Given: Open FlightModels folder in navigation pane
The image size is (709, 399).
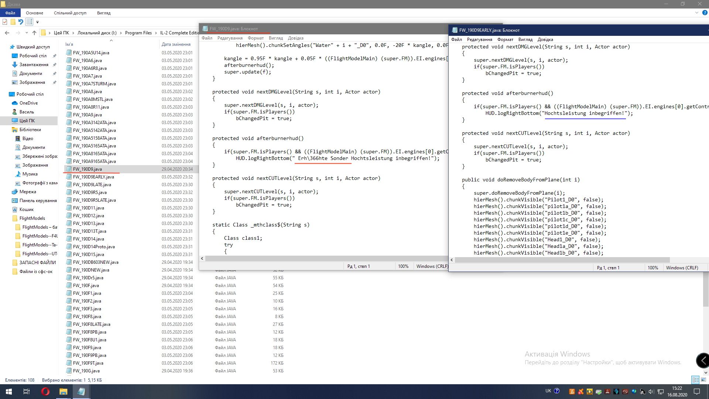Looking at the screenshot, I should coord(32,218).
